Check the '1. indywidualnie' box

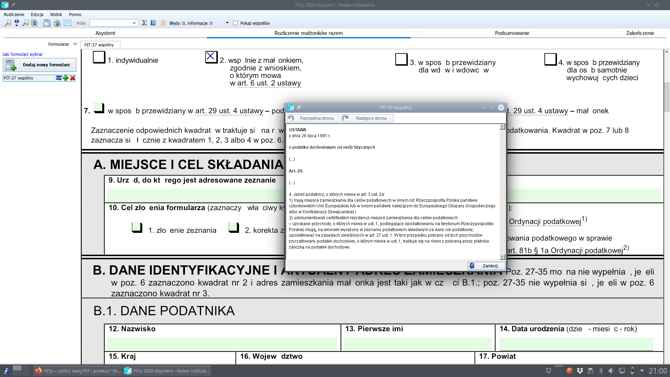point(99,57)
